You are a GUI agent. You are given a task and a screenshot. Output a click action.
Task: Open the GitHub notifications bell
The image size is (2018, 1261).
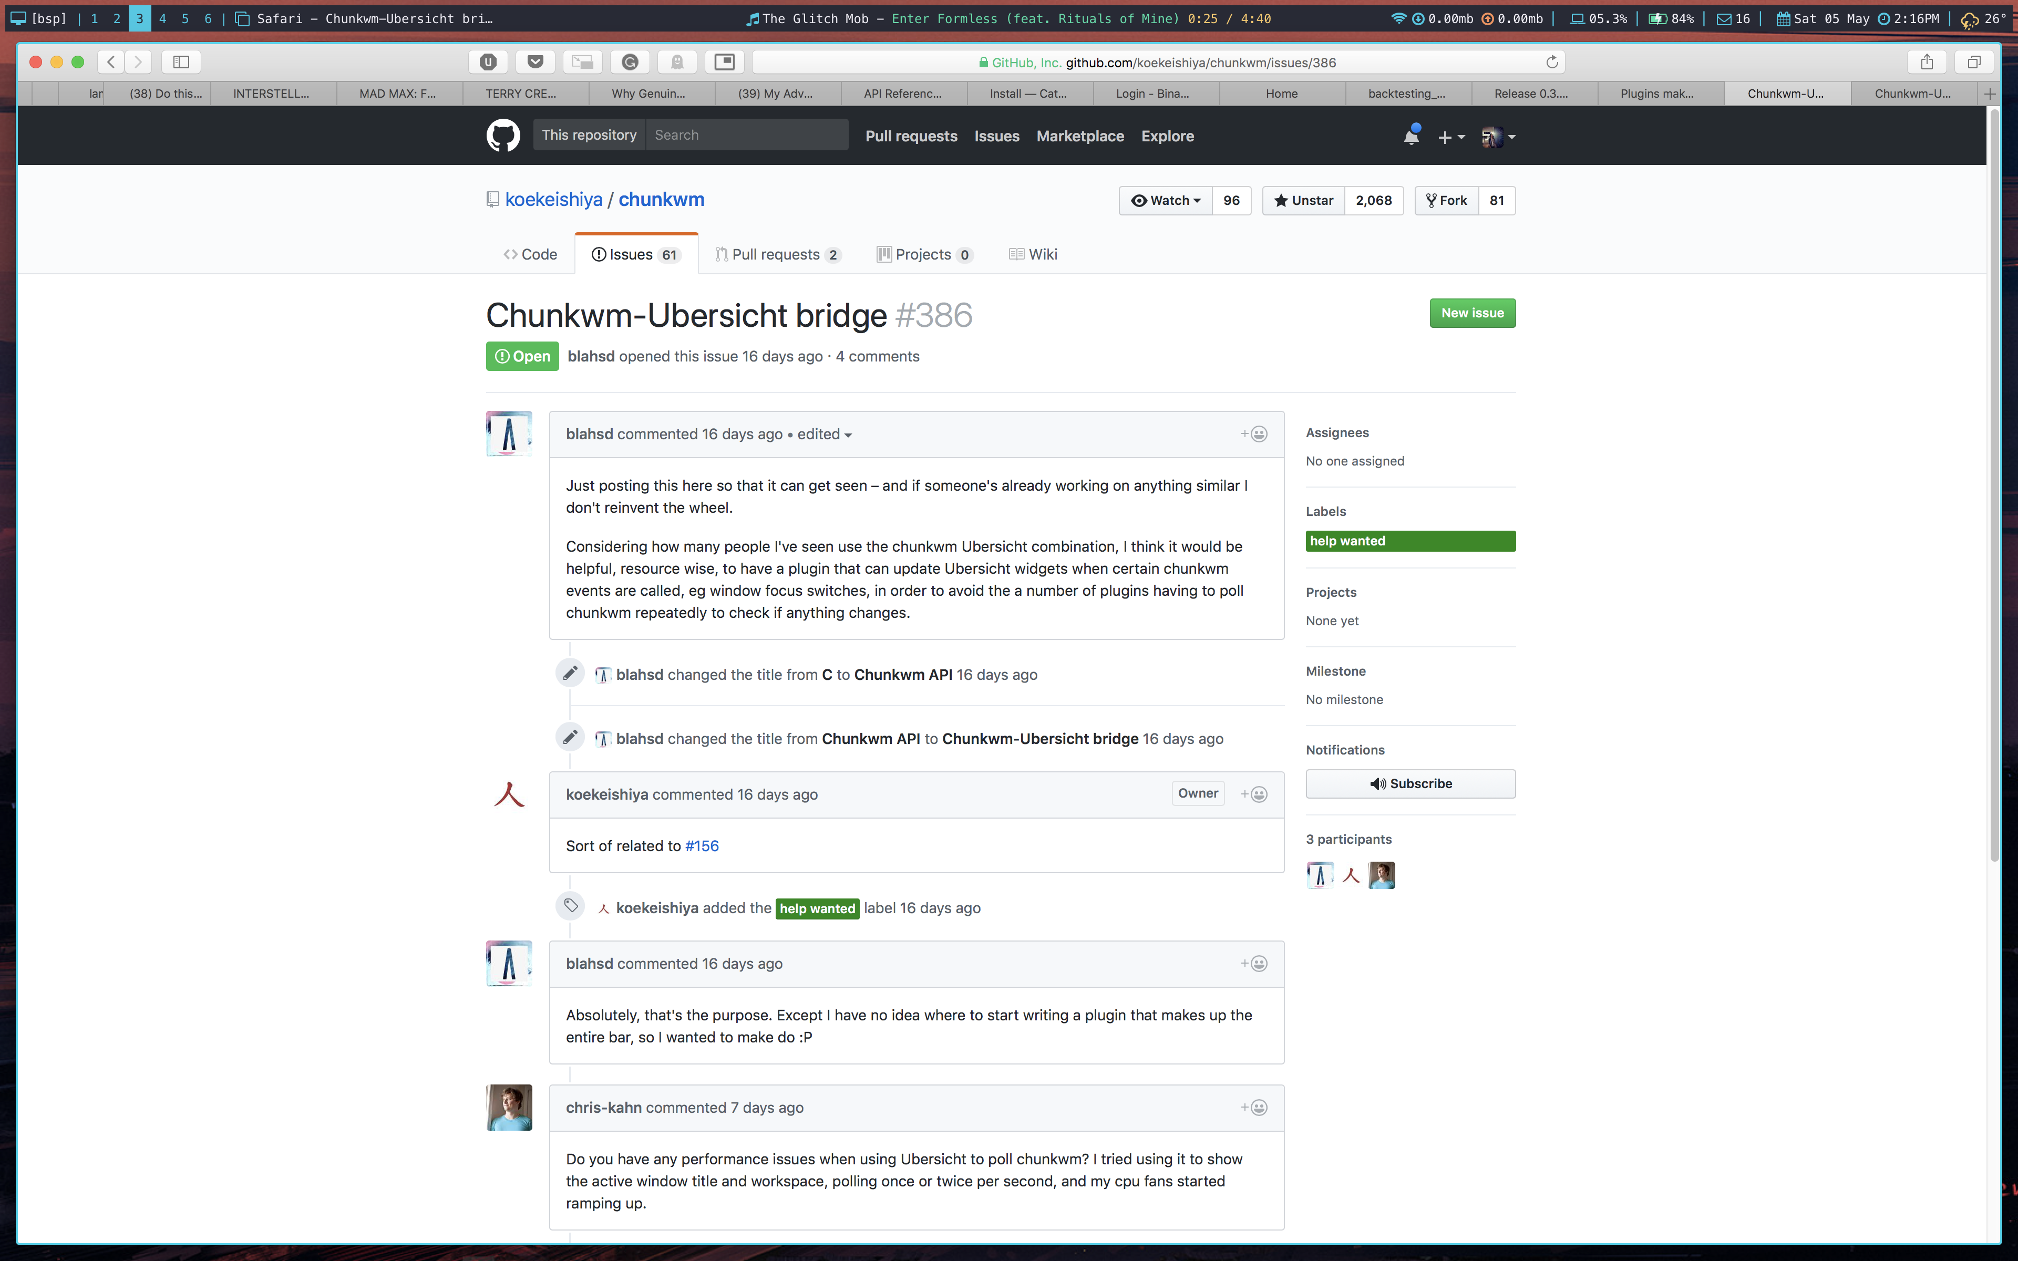point(1411,136)
